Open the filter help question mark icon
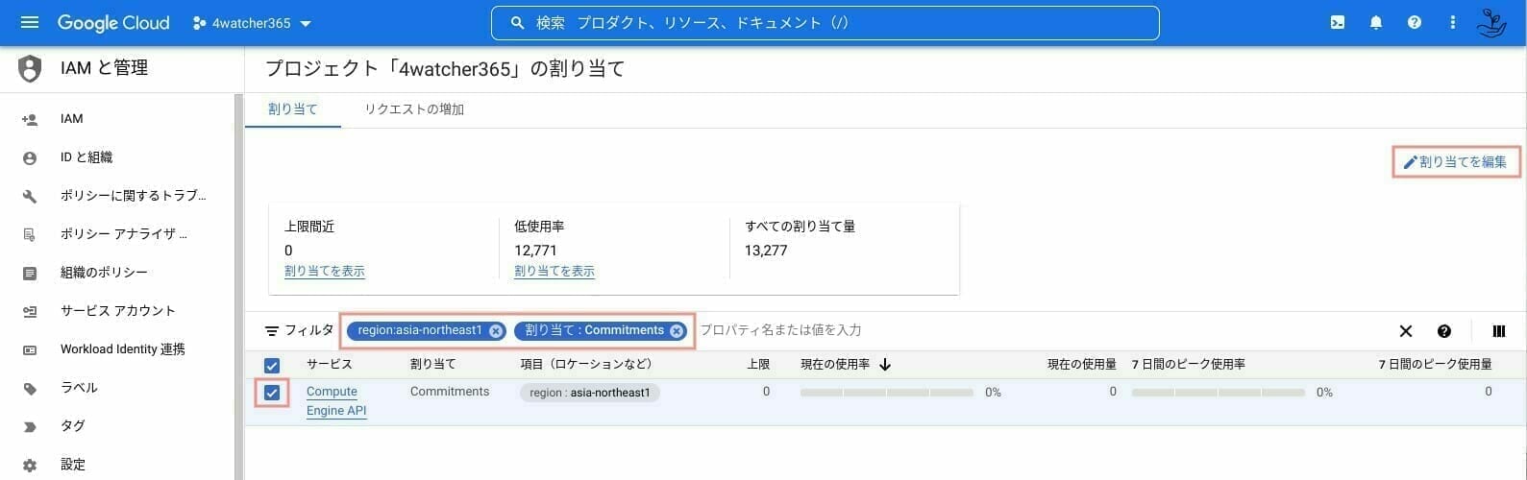The image size is (1527, 480). tap(1444, 331)
